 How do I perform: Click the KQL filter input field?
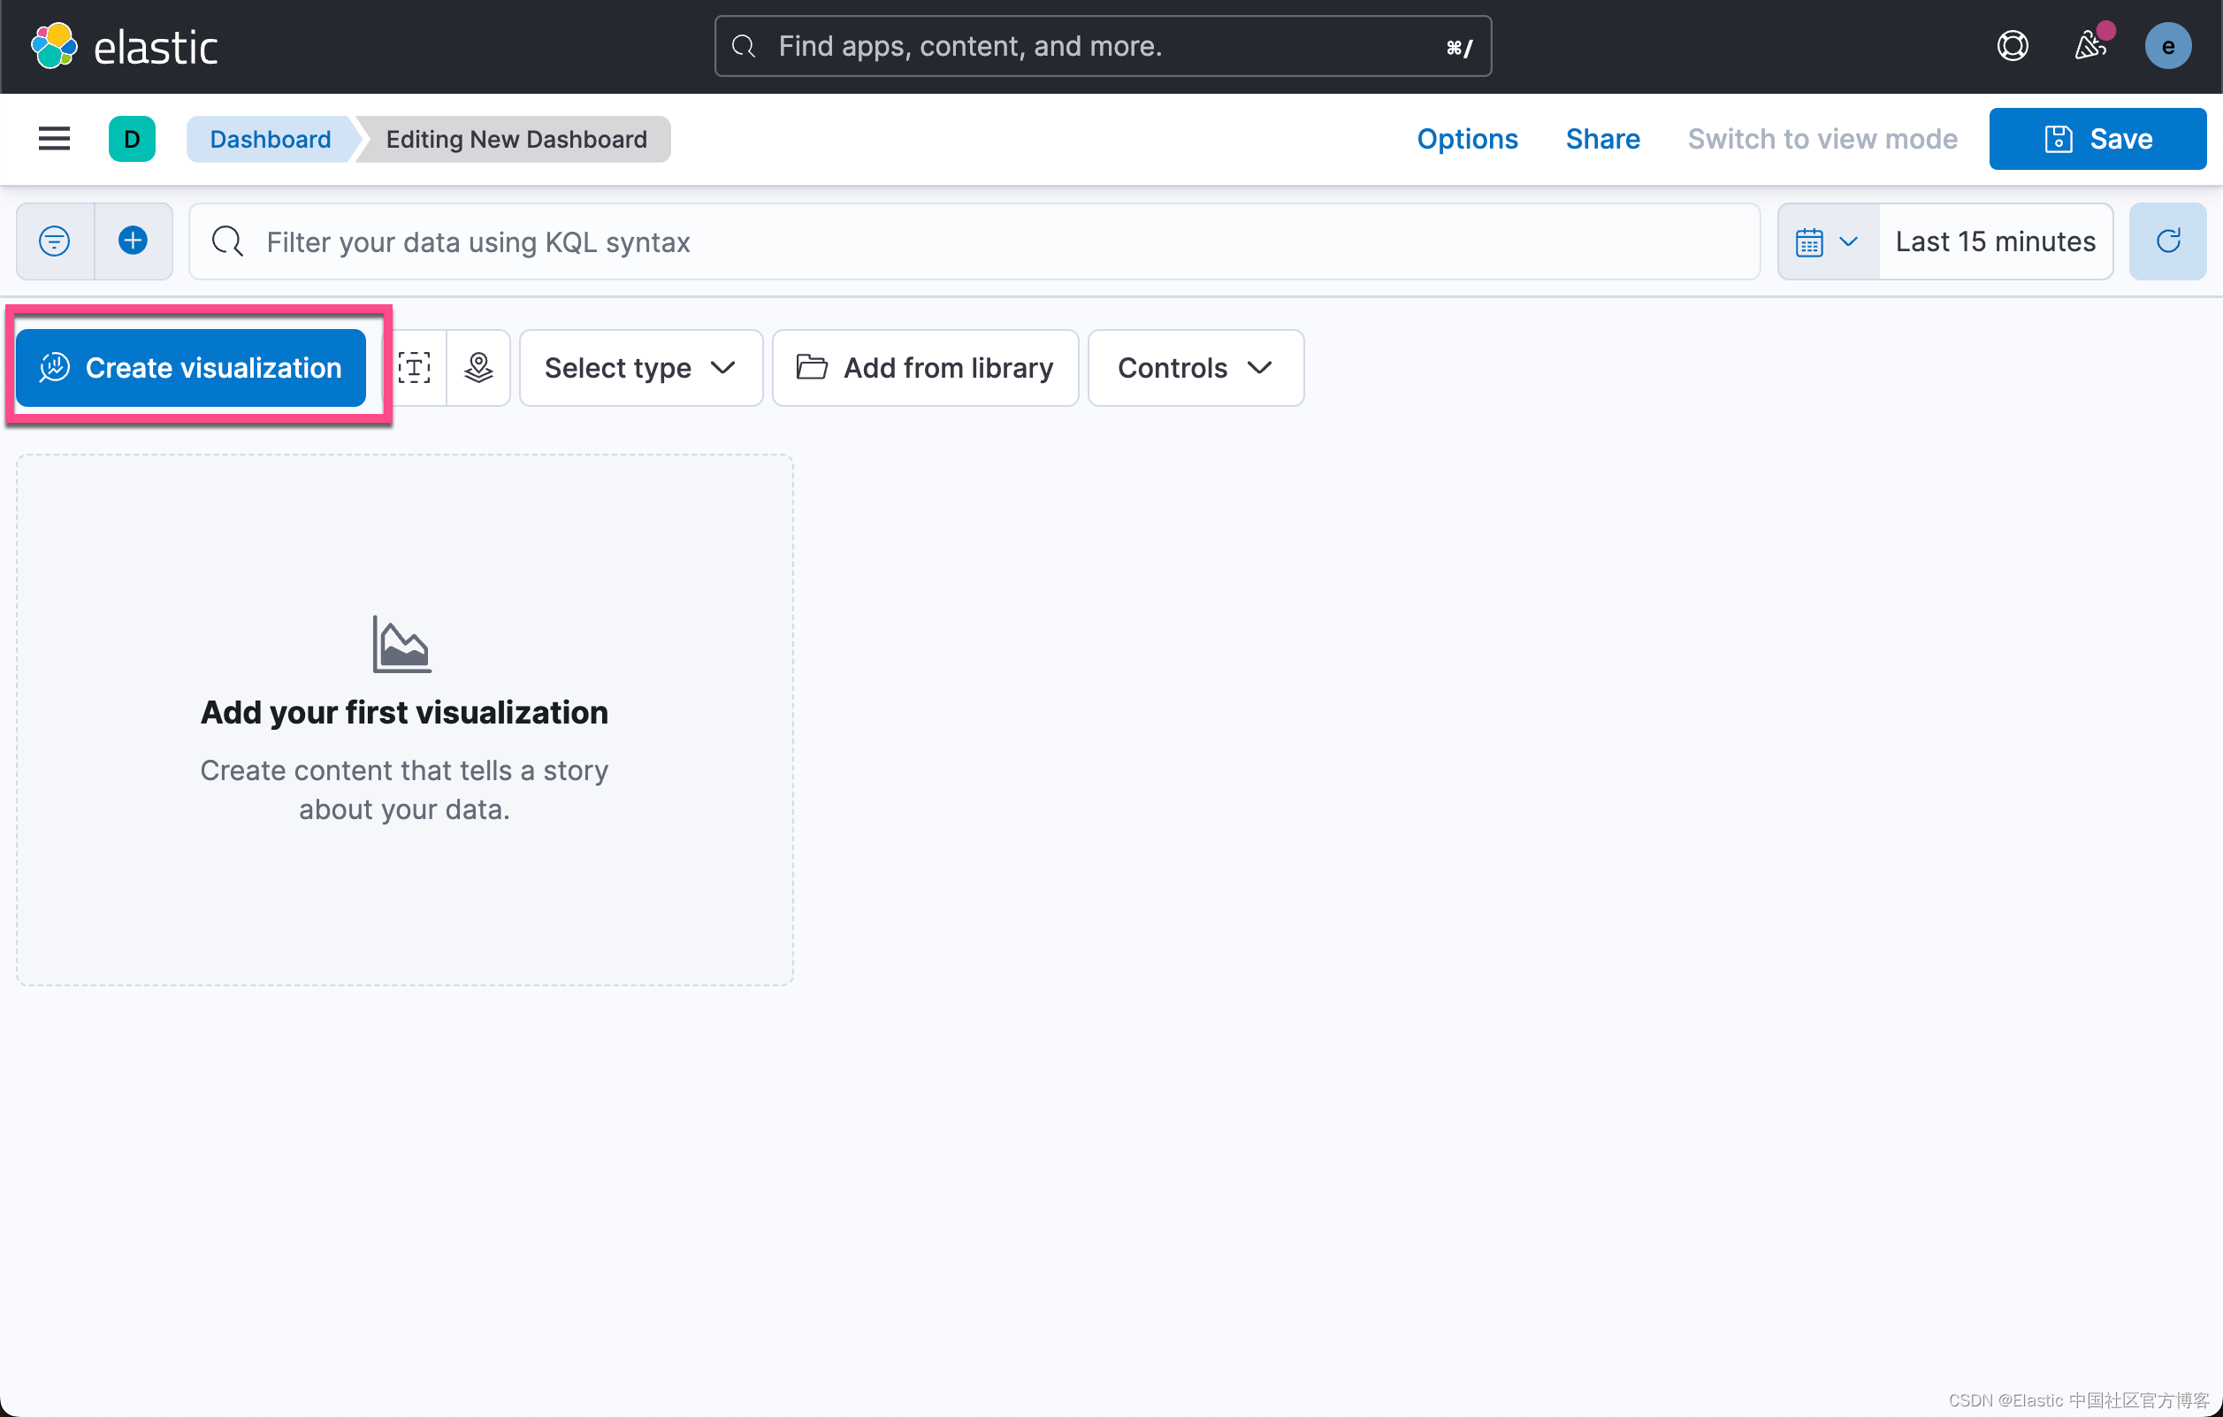click(974, 241)
